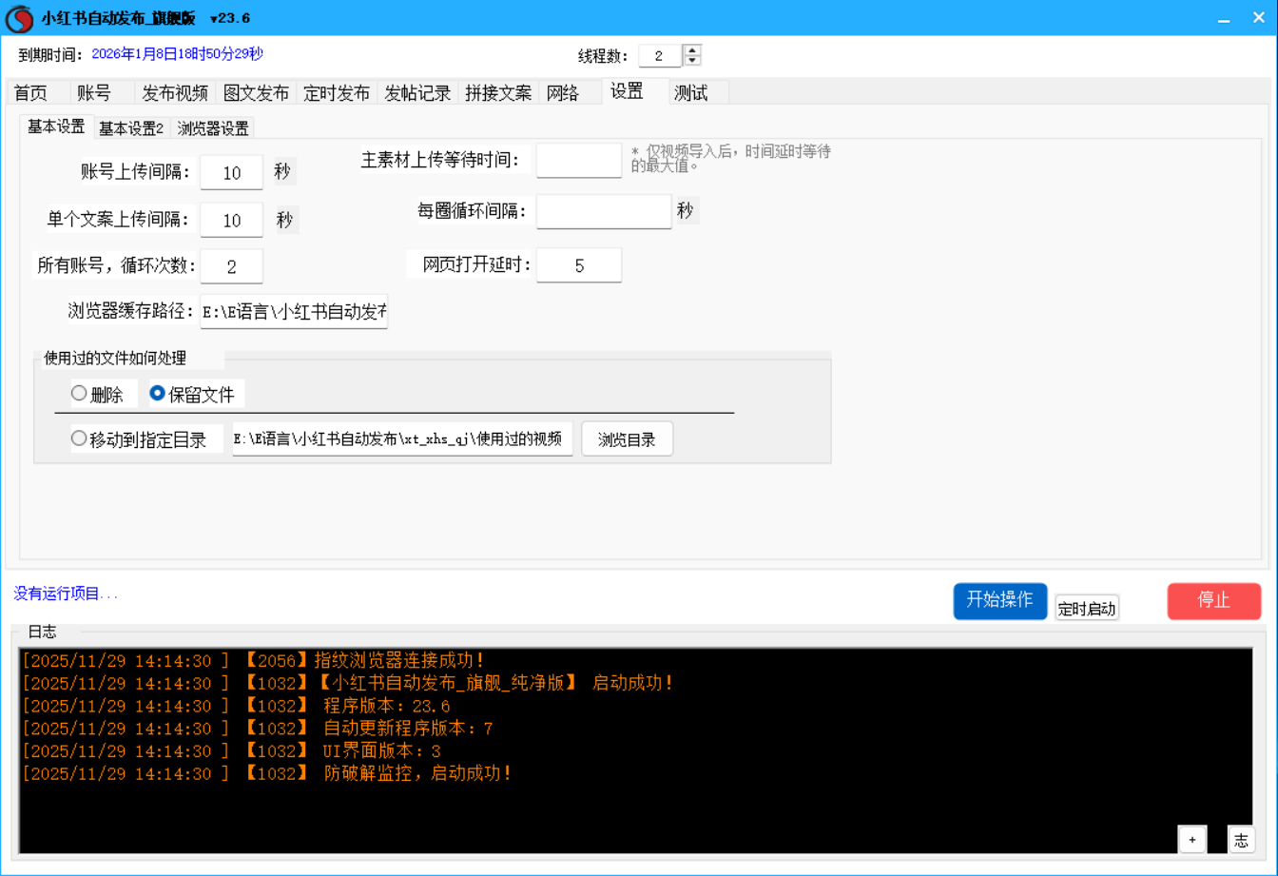Select the '删除' radio option
This screenshot has height=876, width=1278.
(x=80, y=394)
